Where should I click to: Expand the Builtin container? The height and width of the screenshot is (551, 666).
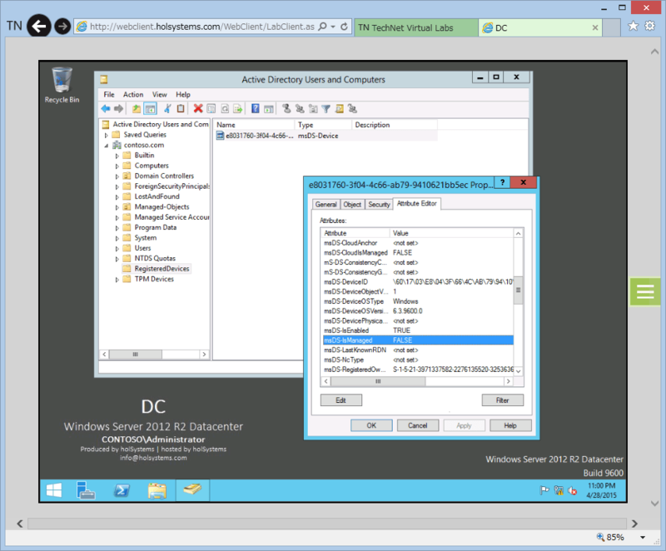[117, 156]
